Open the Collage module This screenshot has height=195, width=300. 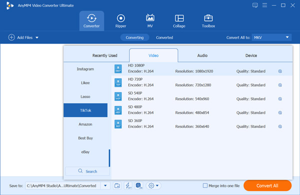click(x=179, y=21)
